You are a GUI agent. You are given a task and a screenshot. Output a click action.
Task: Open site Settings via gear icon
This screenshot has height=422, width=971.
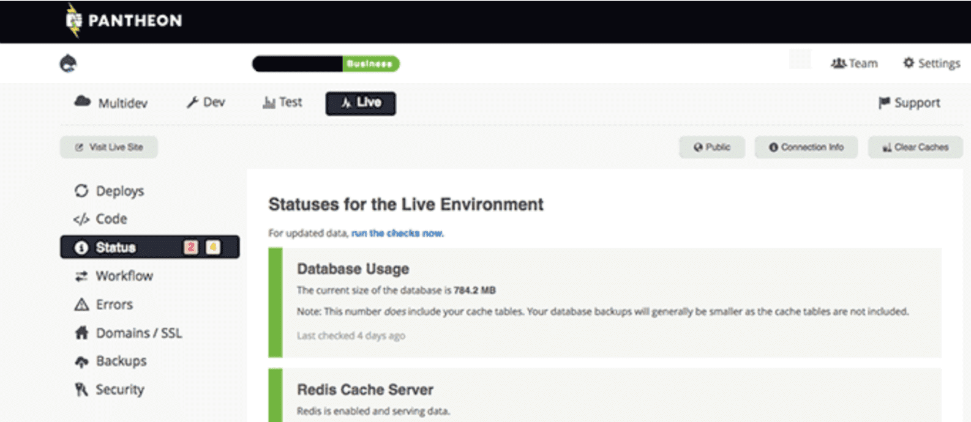coord(909,63)
